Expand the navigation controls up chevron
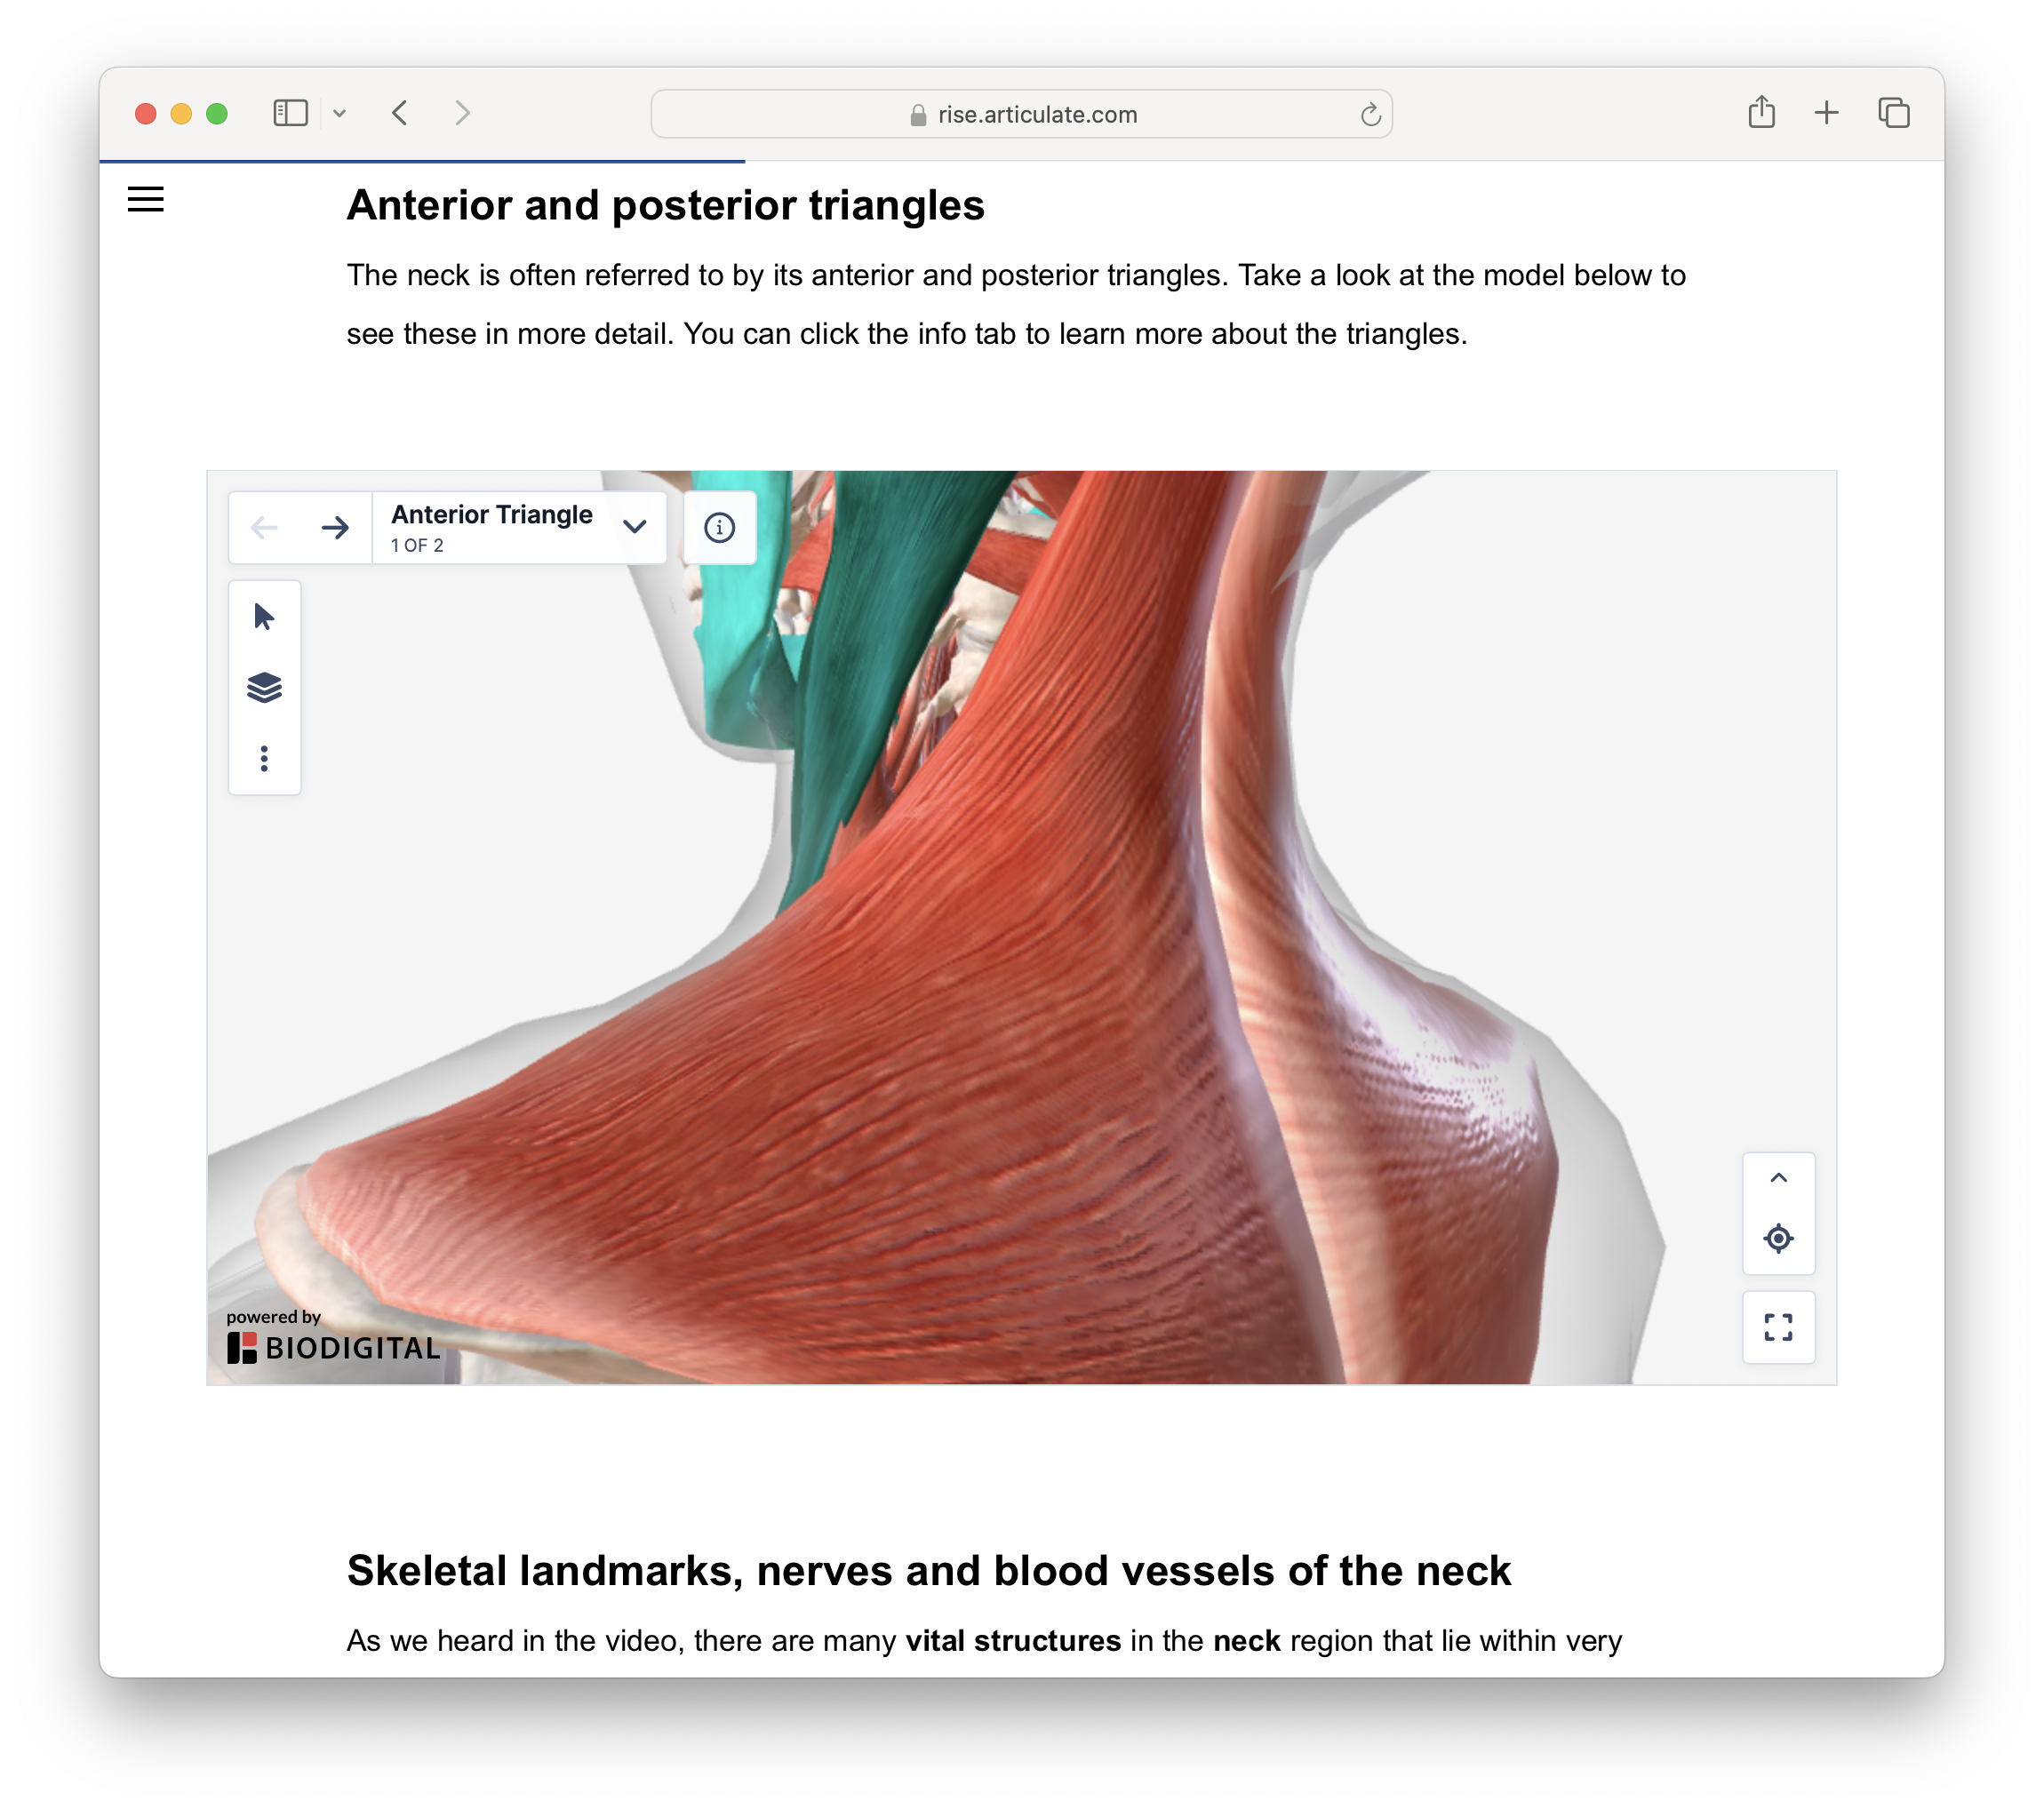2044x1809 pixels. click(1778, 1178)
